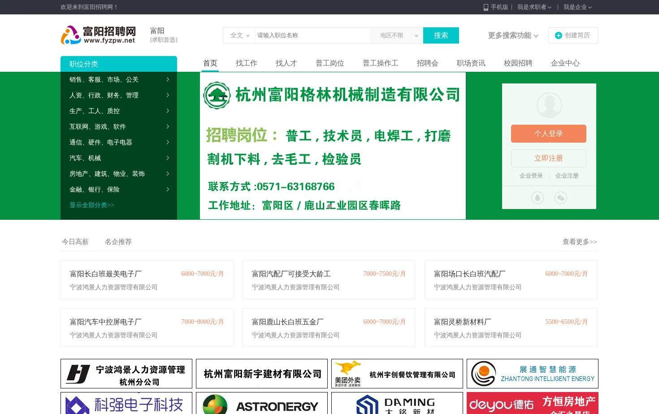Click the 富阳招聘网 site logo
Image resolution: width=659 pixels, height=414 pixels.
point(98,35)
